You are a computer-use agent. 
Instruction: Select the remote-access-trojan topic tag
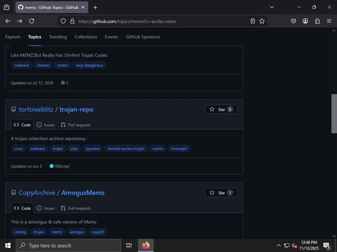pyautogui.click(x=126, y=149)
